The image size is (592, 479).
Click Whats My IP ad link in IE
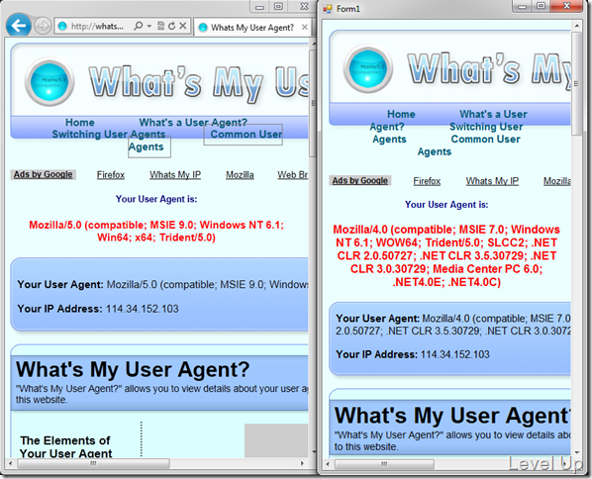[175, 175]
